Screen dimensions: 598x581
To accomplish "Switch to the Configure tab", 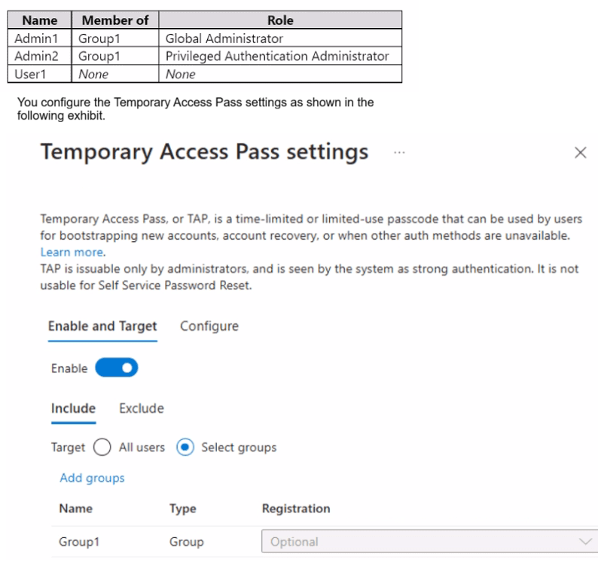I will point(209,326).
